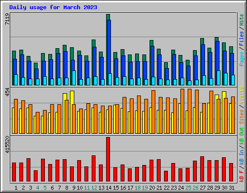Click day 20 on the x-axis
The image size is (247, 193).
pos(152,188)
